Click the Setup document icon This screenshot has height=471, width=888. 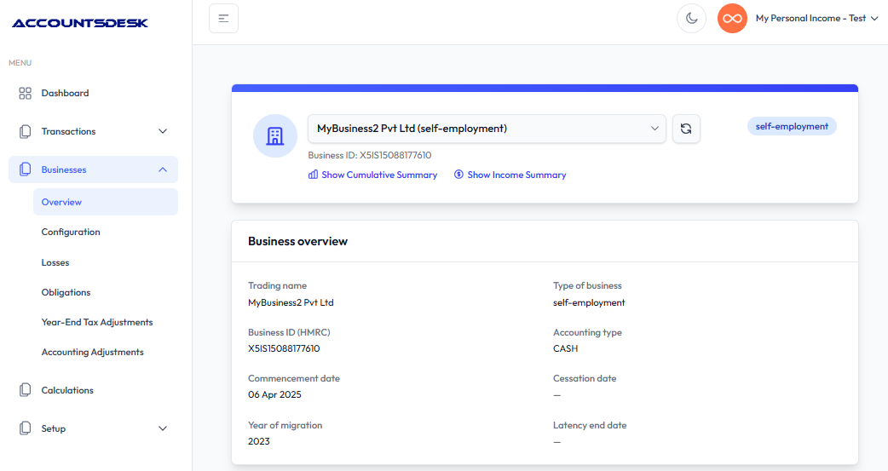(25, 428)
